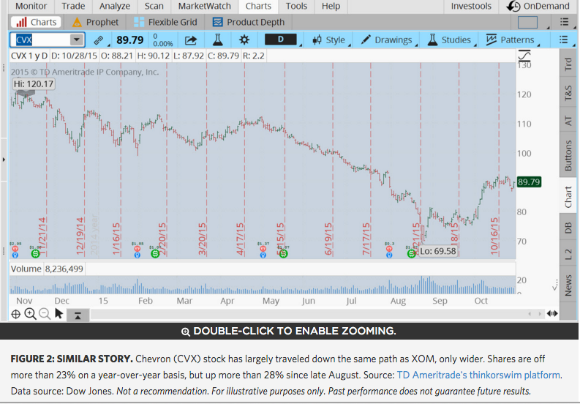The width and height of the screenshot is (580, 404).
Task: Open the Patterns menu
Action: click(x=511, y=40)
